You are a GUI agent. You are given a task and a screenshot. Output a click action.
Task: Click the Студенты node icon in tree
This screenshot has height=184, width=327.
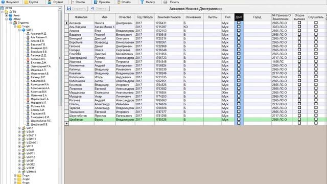pos(15,22)
